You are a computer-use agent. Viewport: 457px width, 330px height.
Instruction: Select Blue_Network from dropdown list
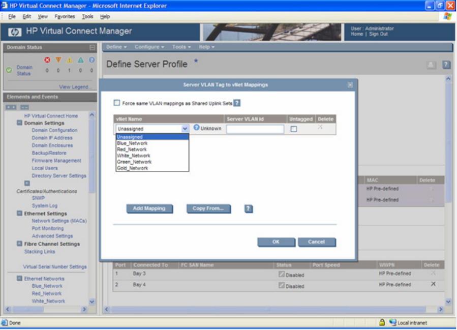coord(152,143)
